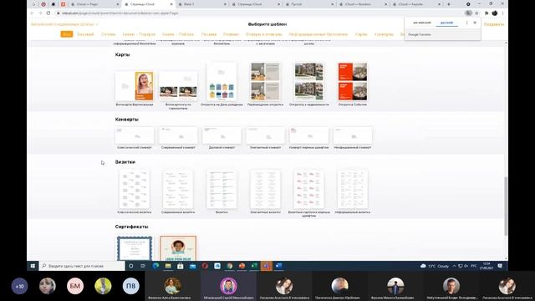Select the 'Резюме' template category
Image resolution: width=535 pixels, height=301 pixels.
click(x=231, y=34)
